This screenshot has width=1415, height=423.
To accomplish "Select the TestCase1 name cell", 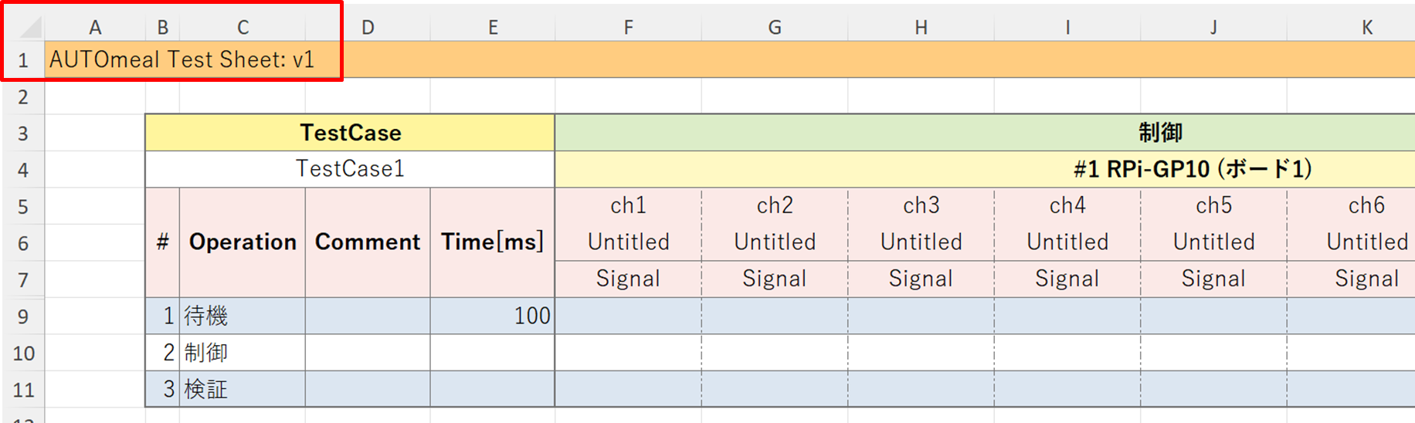I will [350, 169].
